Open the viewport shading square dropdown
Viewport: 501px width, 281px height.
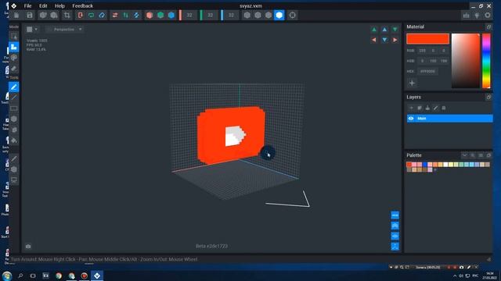[x=32, y=30]
